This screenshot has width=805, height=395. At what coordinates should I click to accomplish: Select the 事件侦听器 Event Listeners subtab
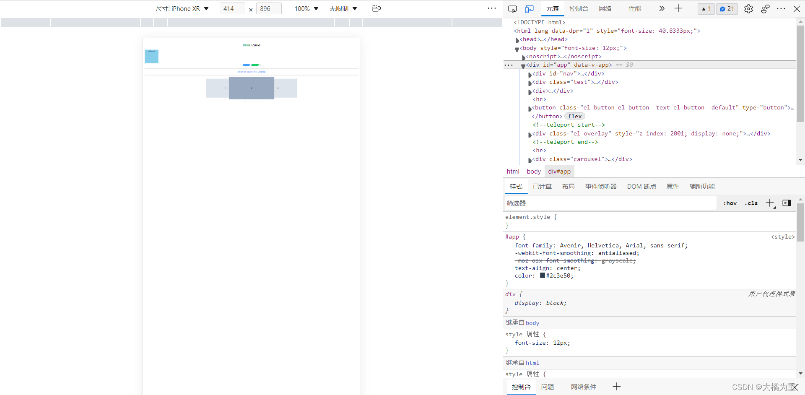click(x=601, y=187)
